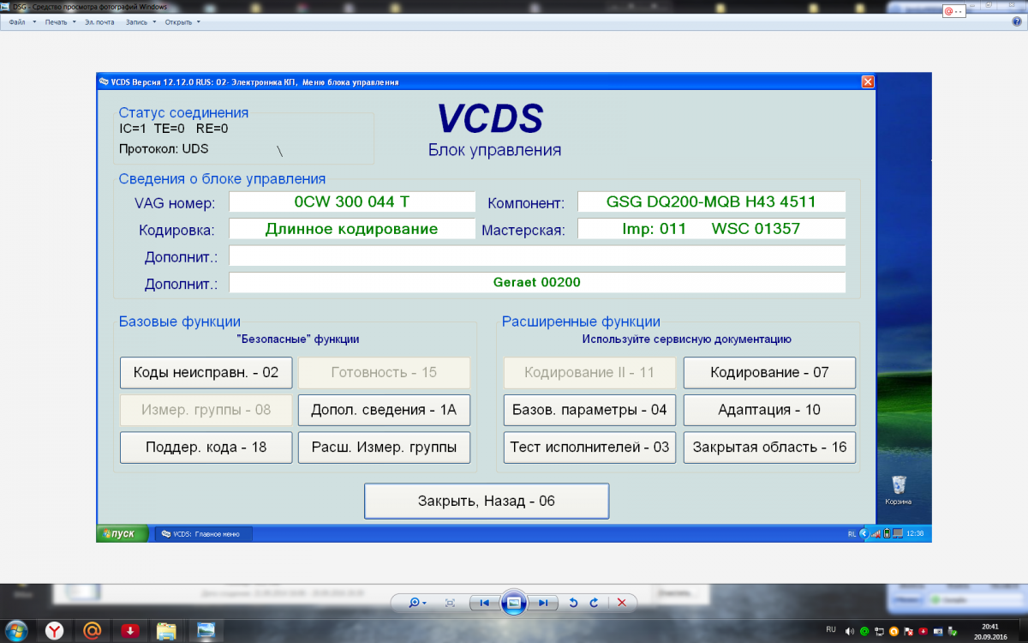Click Кодирование - 07 button
The width and height of the screenshot is (1028, 643).
pyautogui.click(x=769, y=373)
